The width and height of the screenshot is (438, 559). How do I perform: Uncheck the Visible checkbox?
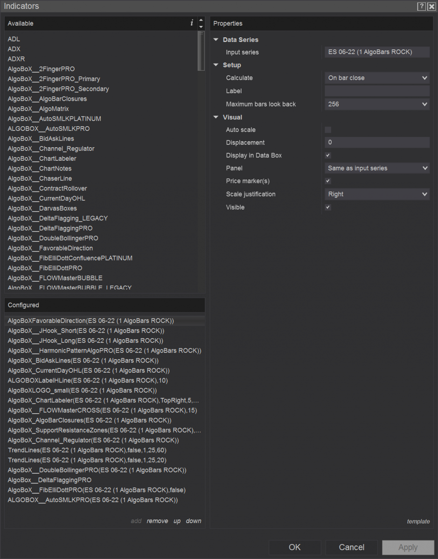[x=328, y=207]
